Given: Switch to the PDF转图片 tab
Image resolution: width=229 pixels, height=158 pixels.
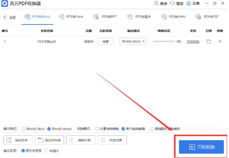Looking at the screenshot, I should (x=139, y=17).
